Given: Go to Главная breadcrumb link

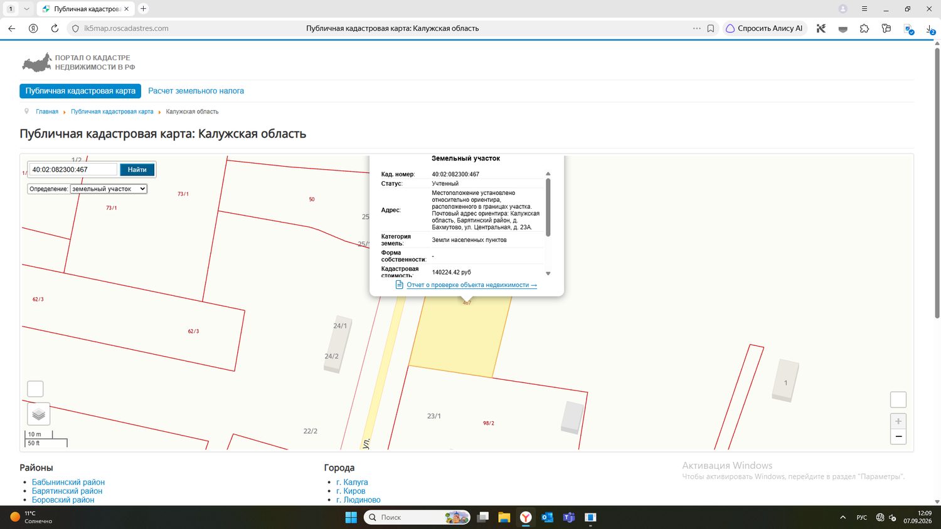Looking at the screenshot, I should tap(47, 112).
